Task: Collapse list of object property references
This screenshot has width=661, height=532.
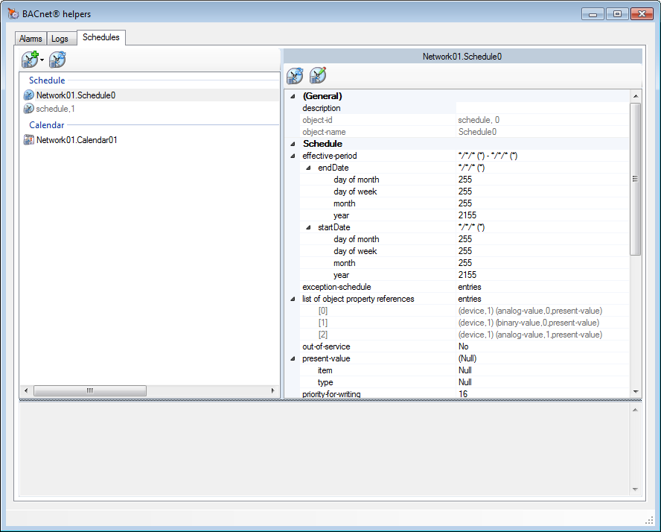Action: (x=293, y=299)
